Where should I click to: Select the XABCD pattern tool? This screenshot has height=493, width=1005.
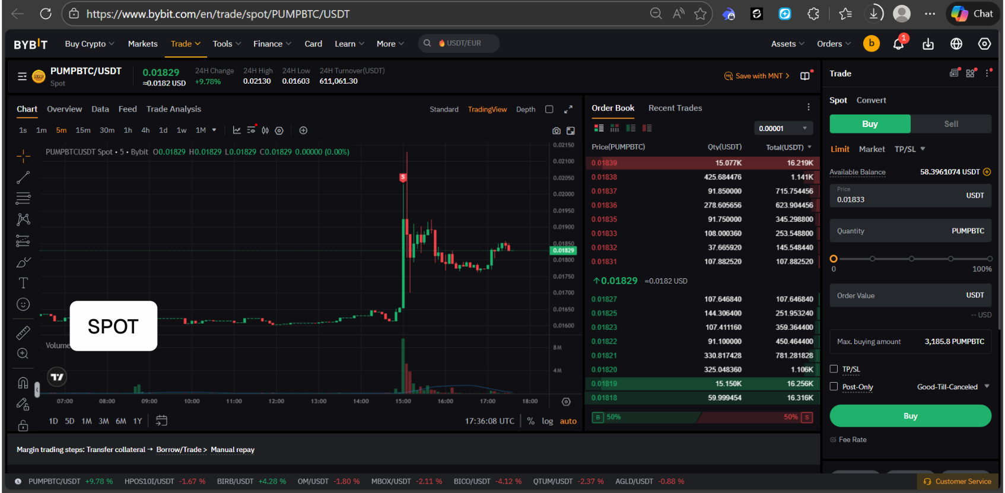[23, 220]
